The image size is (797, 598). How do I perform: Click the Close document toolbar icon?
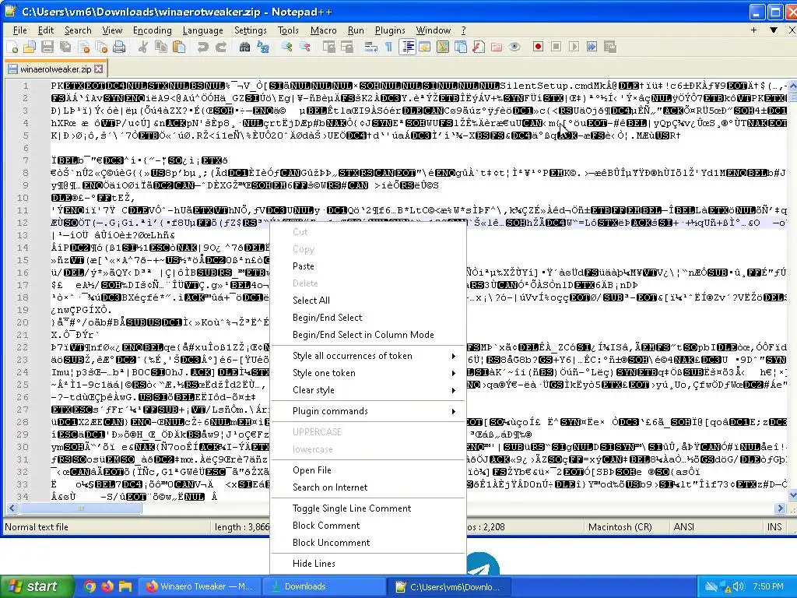point(83,47)
